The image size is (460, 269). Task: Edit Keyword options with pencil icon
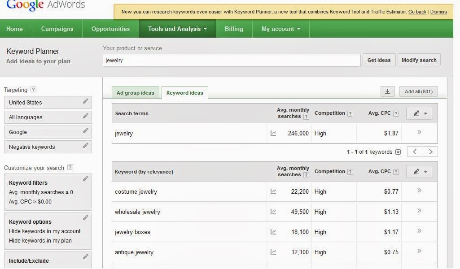point(85,217)
